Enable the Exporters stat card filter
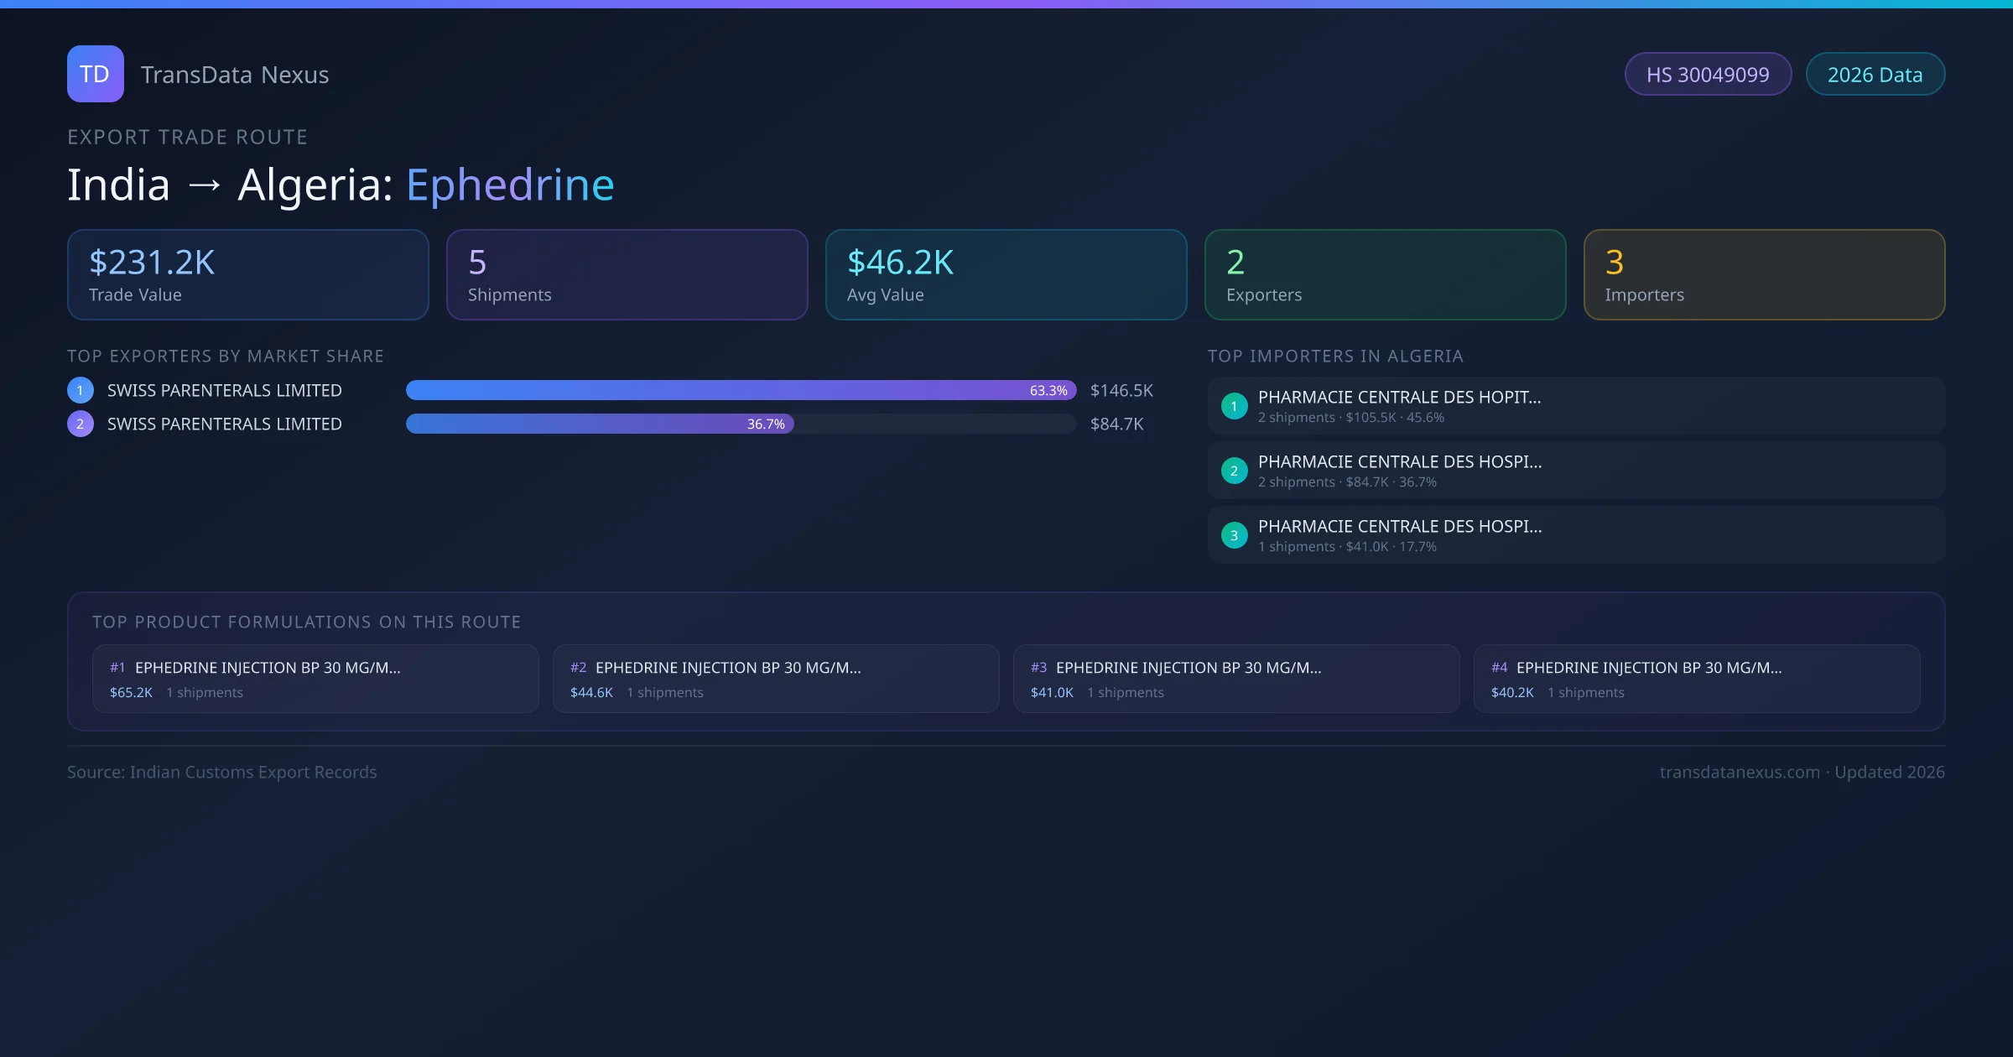This screenshot has width=2013, height=1057. pos(1385,274)
